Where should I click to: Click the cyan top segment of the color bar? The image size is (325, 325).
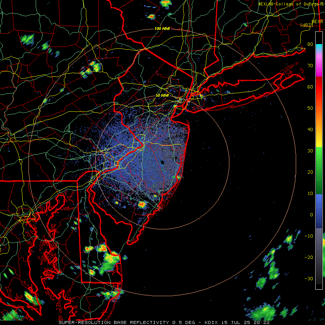pos(319,48)
